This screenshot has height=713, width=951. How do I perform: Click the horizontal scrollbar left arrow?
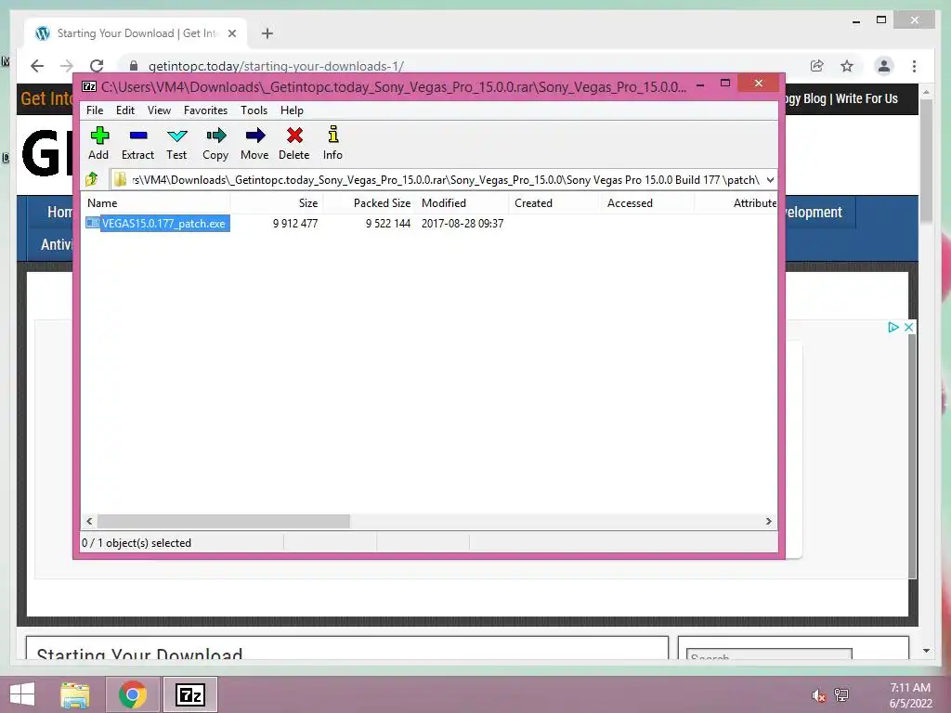(89, 521)
